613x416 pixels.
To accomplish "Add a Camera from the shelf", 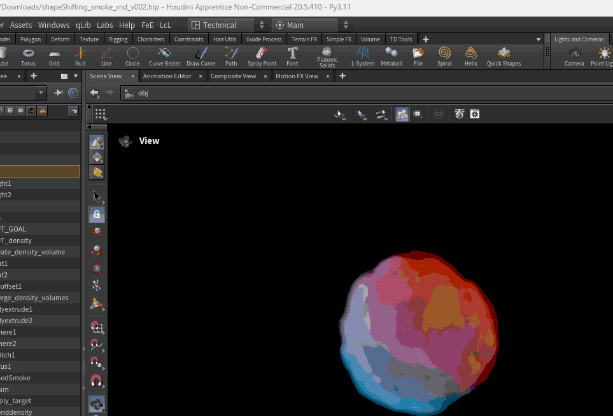I will (x=574, y=56).
